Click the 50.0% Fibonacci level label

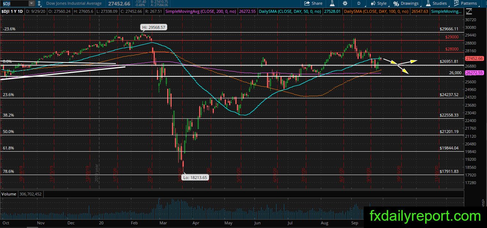coord(8,132)
